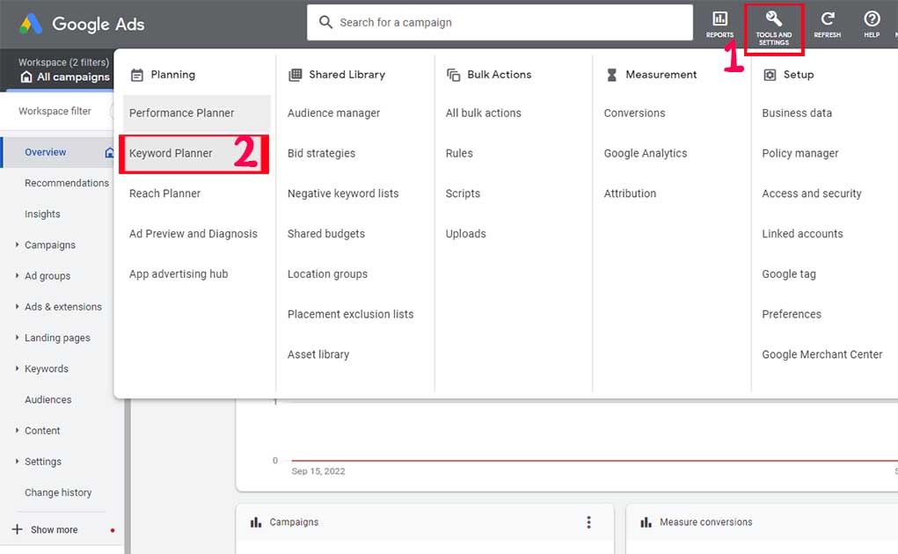
Task: Click Measure conversions bar chart icon
Action: coord(646,522)
